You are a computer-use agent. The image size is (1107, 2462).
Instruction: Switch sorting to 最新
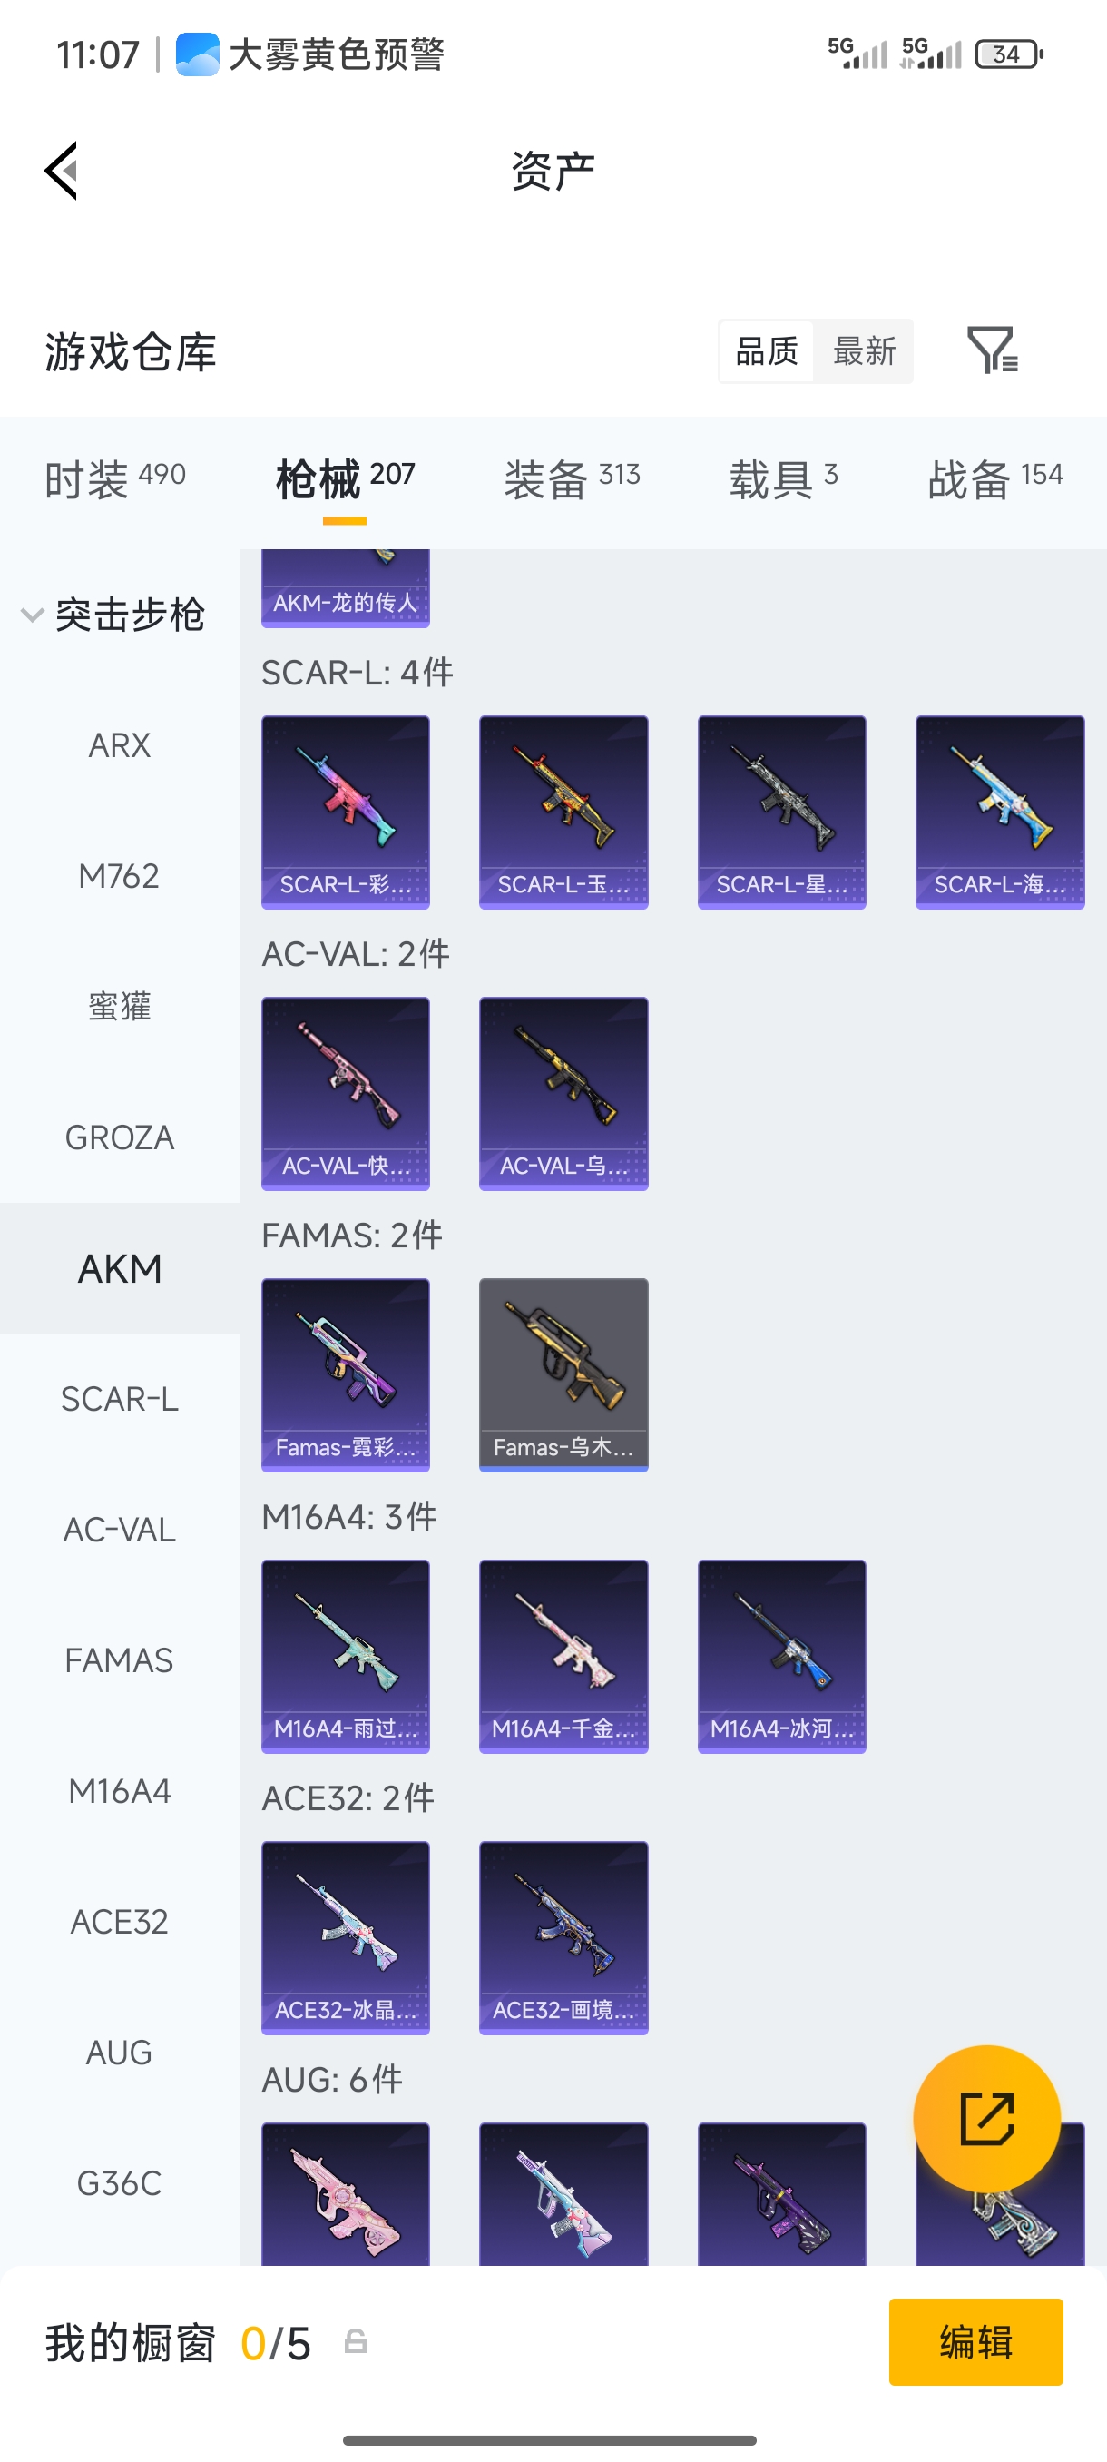865,350
